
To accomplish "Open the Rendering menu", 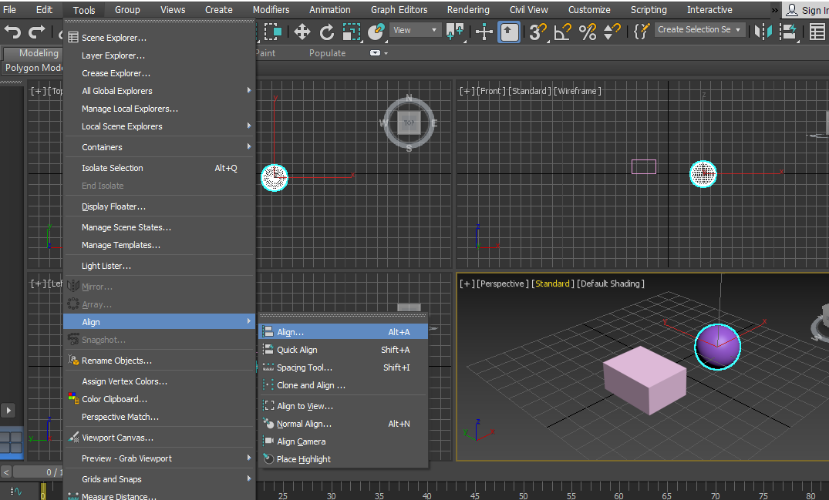I will pos(468,10).
